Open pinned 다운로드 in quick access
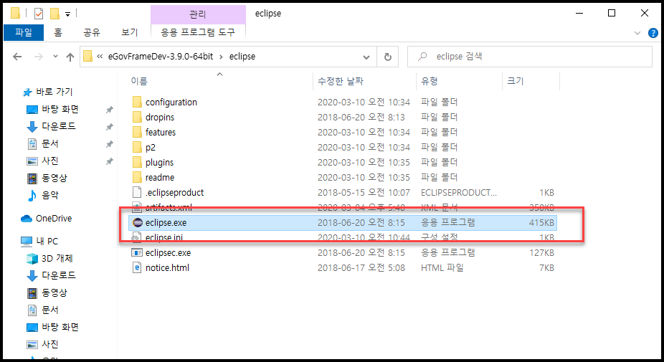The height and width of the screenshot is (362, 664). click(x=51, y=126)
